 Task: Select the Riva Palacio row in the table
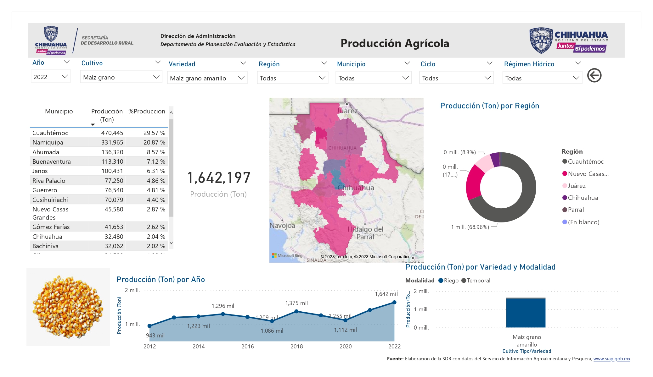pyautogui.click(x=99, y=181)
